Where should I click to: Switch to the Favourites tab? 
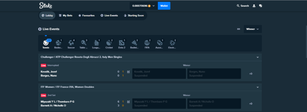pos(86,16)
